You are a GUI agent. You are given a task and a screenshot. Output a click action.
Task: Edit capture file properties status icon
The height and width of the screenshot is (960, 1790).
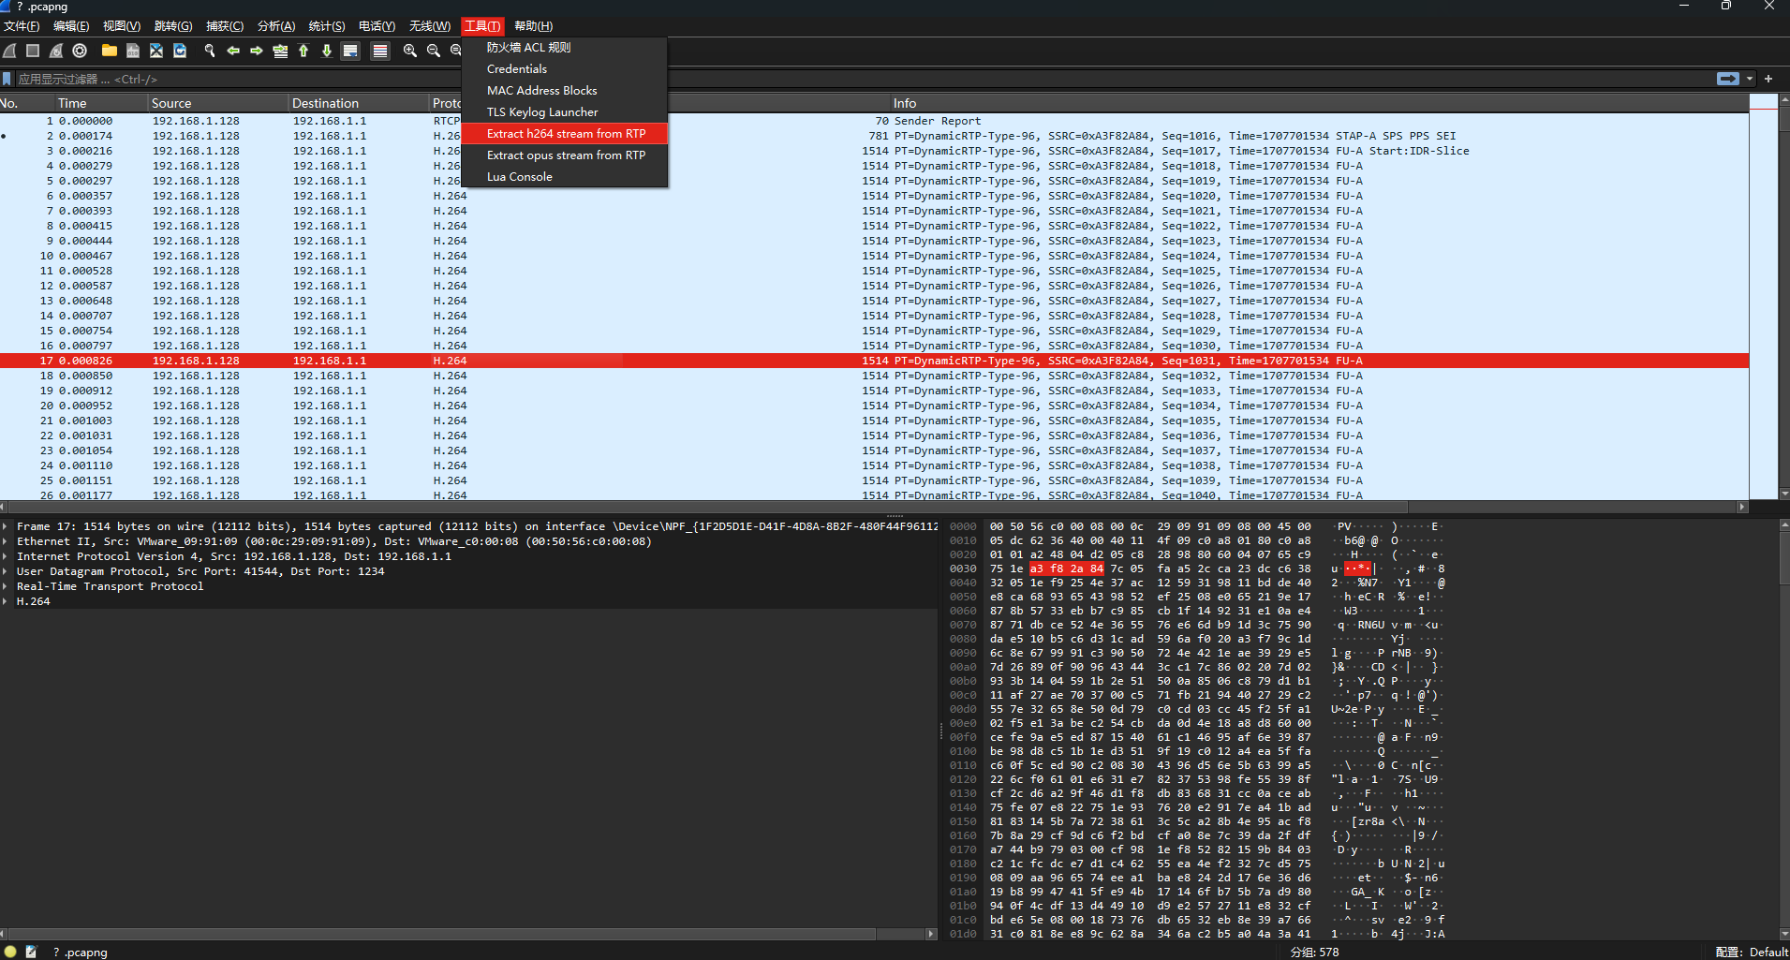31,952
